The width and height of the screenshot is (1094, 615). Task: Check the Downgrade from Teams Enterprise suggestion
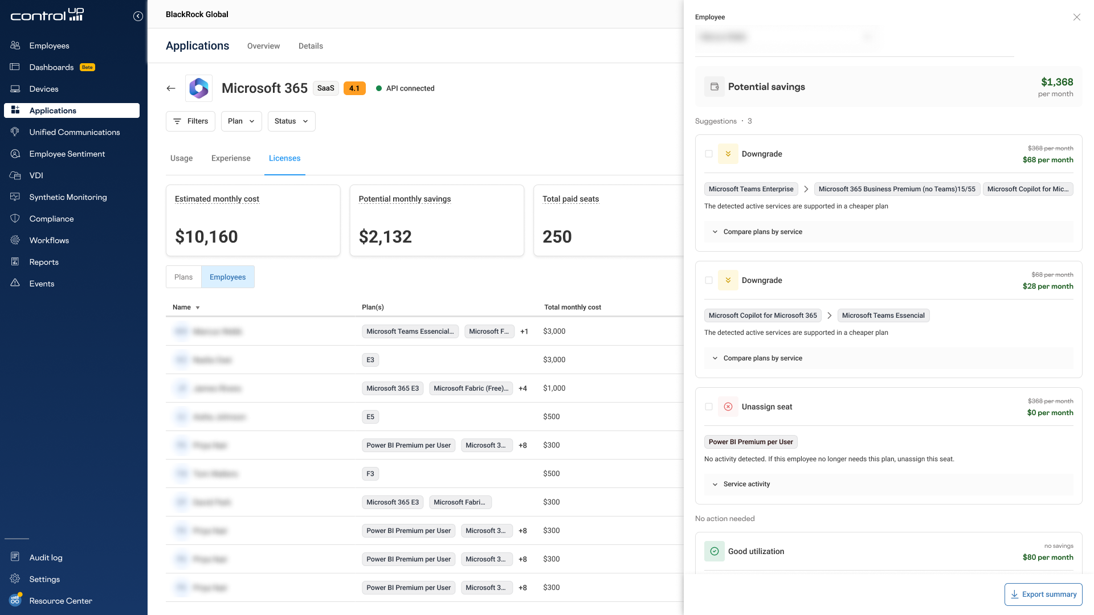tap(709, 154)
